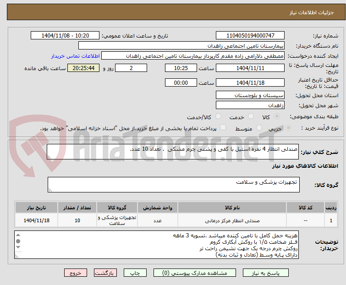Click the request creator name field
Image resolution: width=346 pixels, height=285 pixels.
[x=193, y=56]
